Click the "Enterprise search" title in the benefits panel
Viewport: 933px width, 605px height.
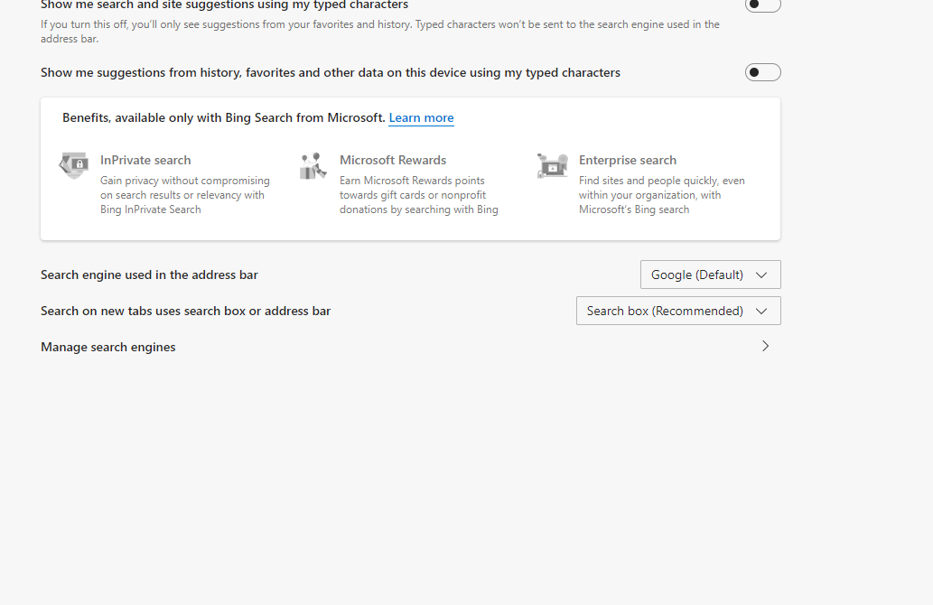(x=627, y=160)
